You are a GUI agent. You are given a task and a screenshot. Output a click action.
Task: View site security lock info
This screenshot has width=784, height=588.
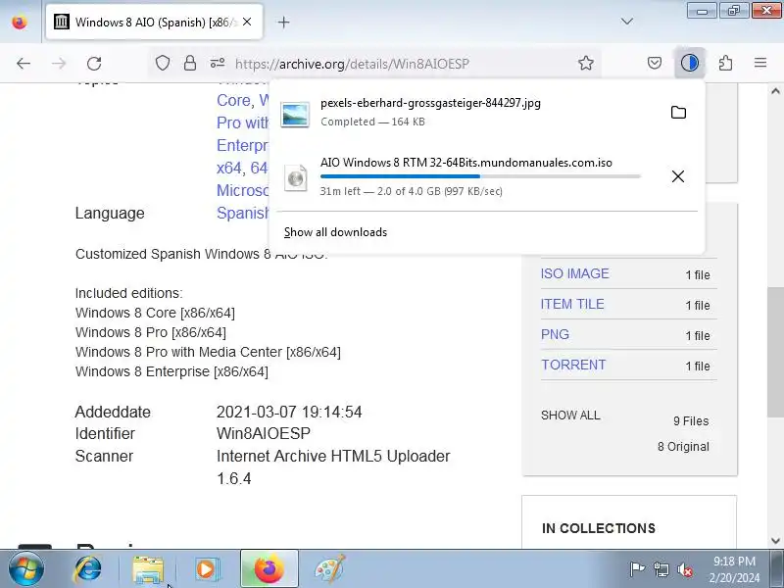click(x=190, y=63)
